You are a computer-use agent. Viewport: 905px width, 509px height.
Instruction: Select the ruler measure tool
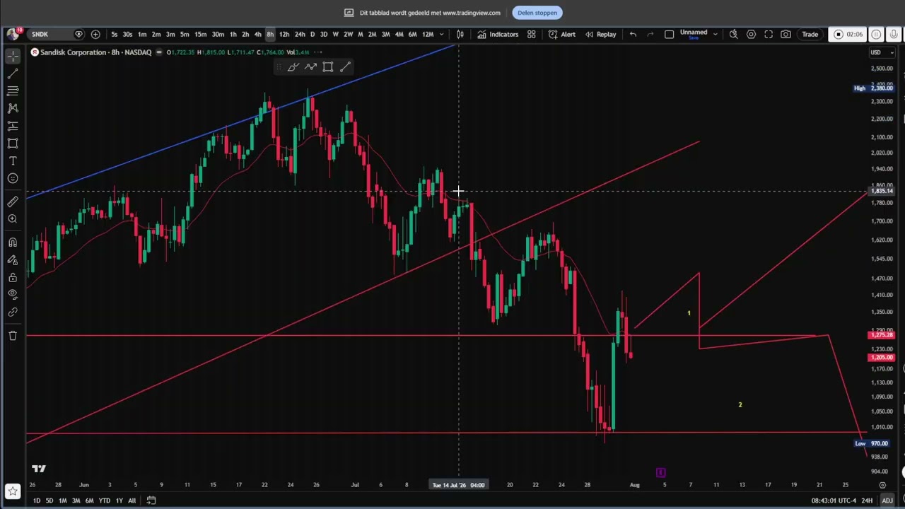tap(13, 201)
